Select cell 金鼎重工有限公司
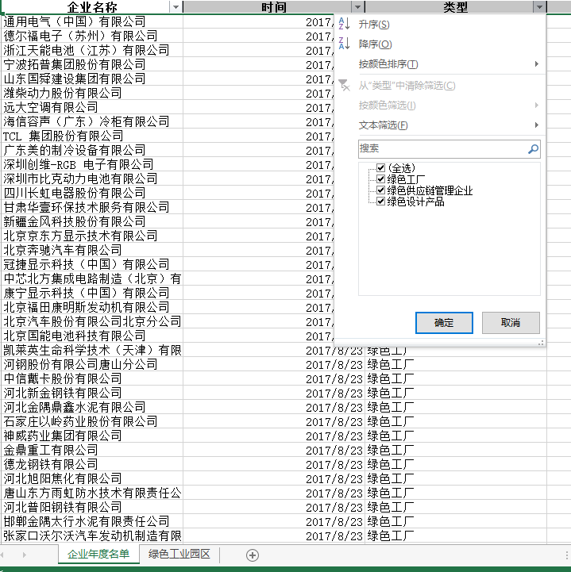The image size is (571, 572). tap(92, 450)
